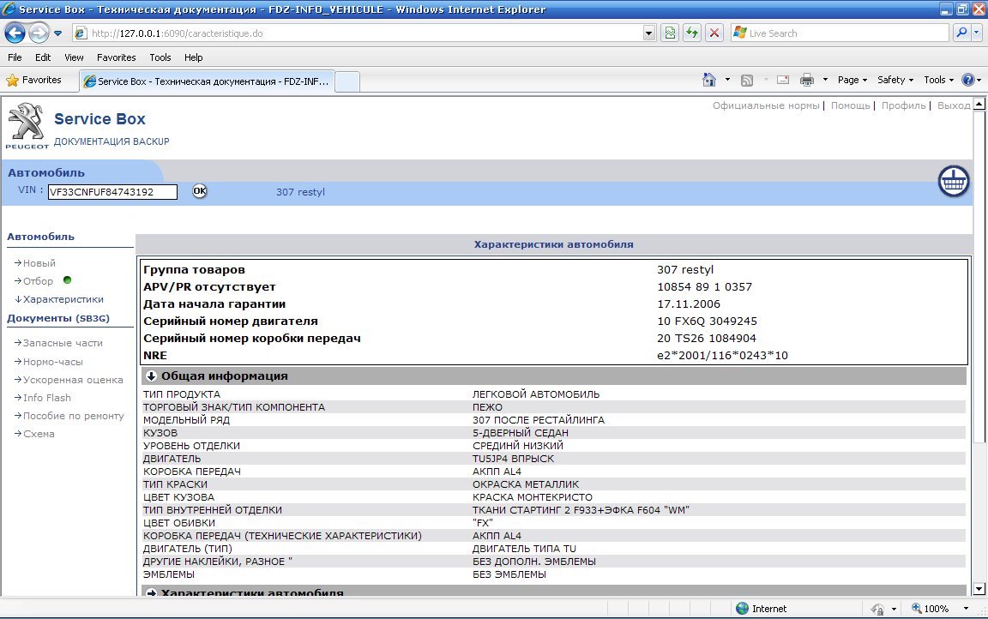988x619 pixels.
Task: Click the NRE value e2*2001/116*0243*10
Action: [x=722, y=355]
